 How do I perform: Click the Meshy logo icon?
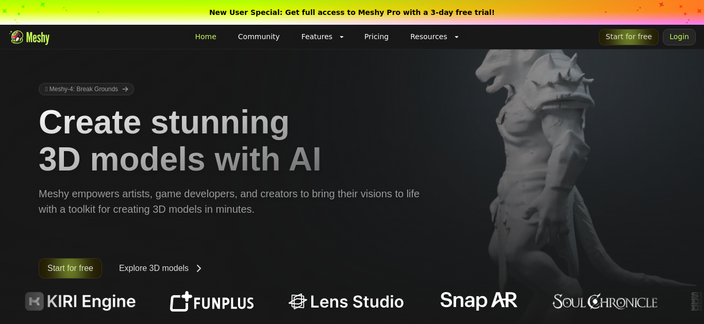click(x=16, y=37)
